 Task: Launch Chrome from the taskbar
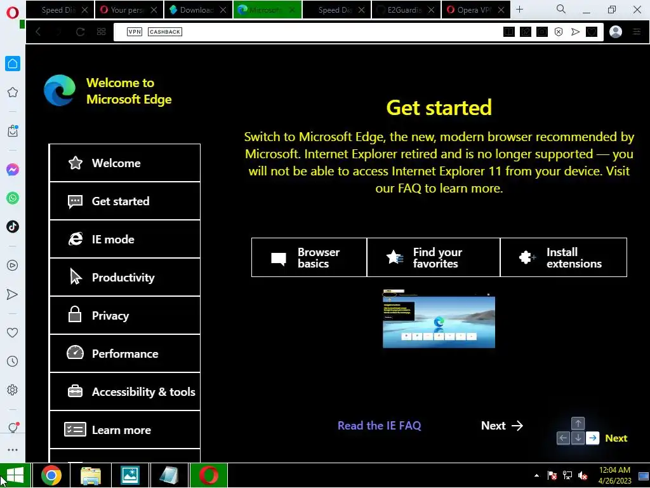(x=51, y=475)
